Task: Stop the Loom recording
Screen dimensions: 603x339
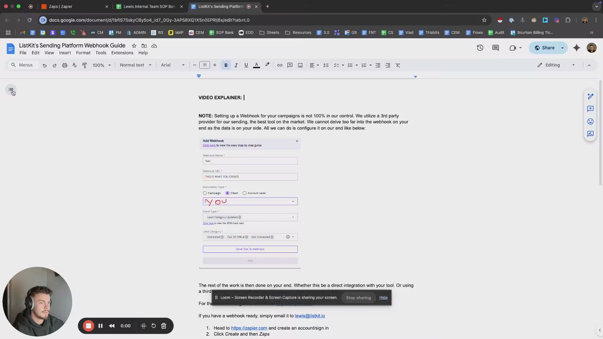Action: tap(88, 326)
